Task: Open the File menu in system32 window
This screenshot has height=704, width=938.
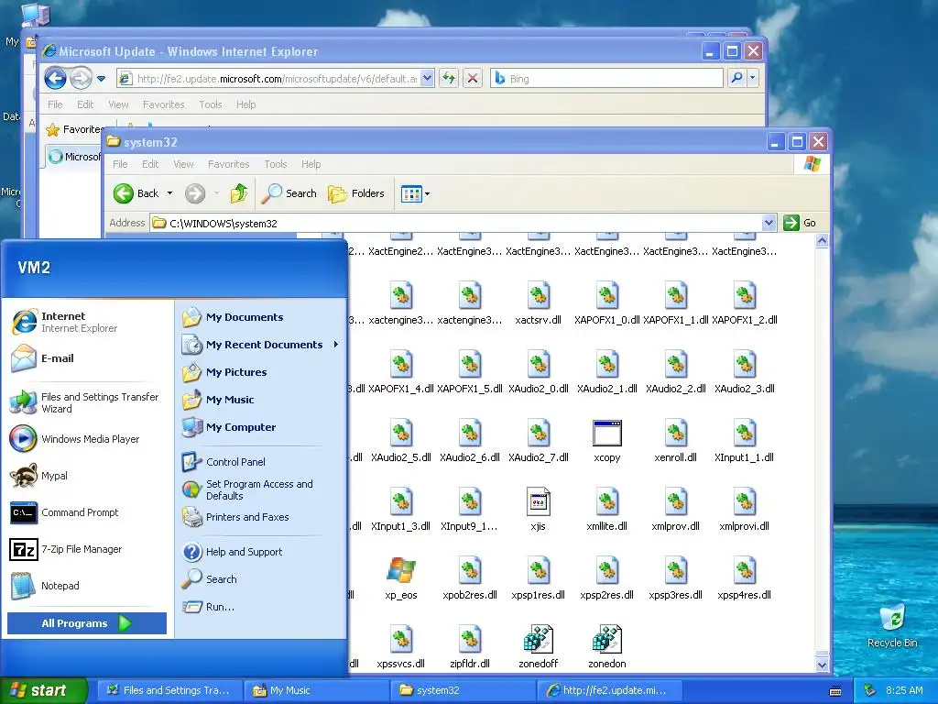Action: [x=120, y=164]
